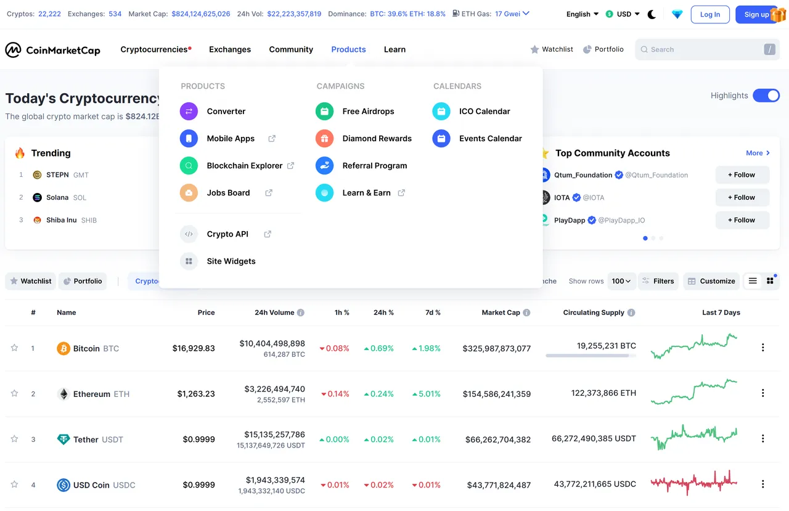The width and height of the screenshot is (789, 511).
Task: Follow IOTA account
Action: tap(742, 198)
